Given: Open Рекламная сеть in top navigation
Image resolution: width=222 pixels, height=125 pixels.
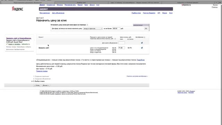Looking at the screenshot, I should 70,5.
